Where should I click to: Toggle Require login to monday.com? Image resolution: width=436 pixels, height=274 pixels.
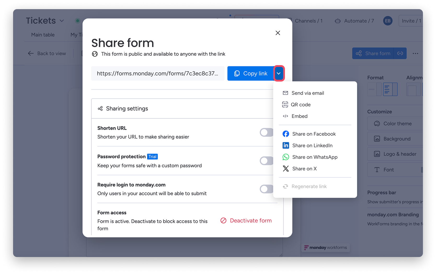point(266,189)
